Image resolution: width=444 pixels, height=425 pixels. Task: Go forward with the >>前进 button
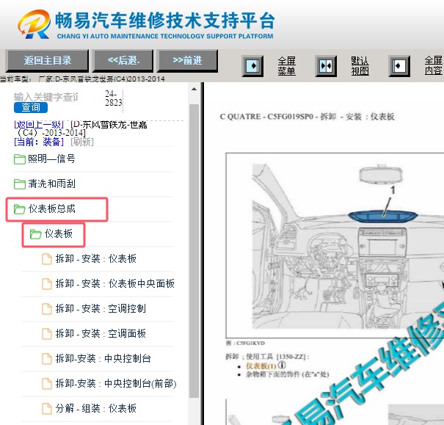click(x=187, y=60)
